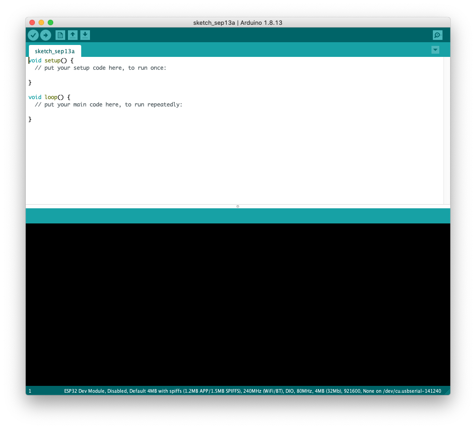Viewport: 476px width, 429px height.
Task: Expand the tab options dropdown arrow
Action: coord(435,50)
